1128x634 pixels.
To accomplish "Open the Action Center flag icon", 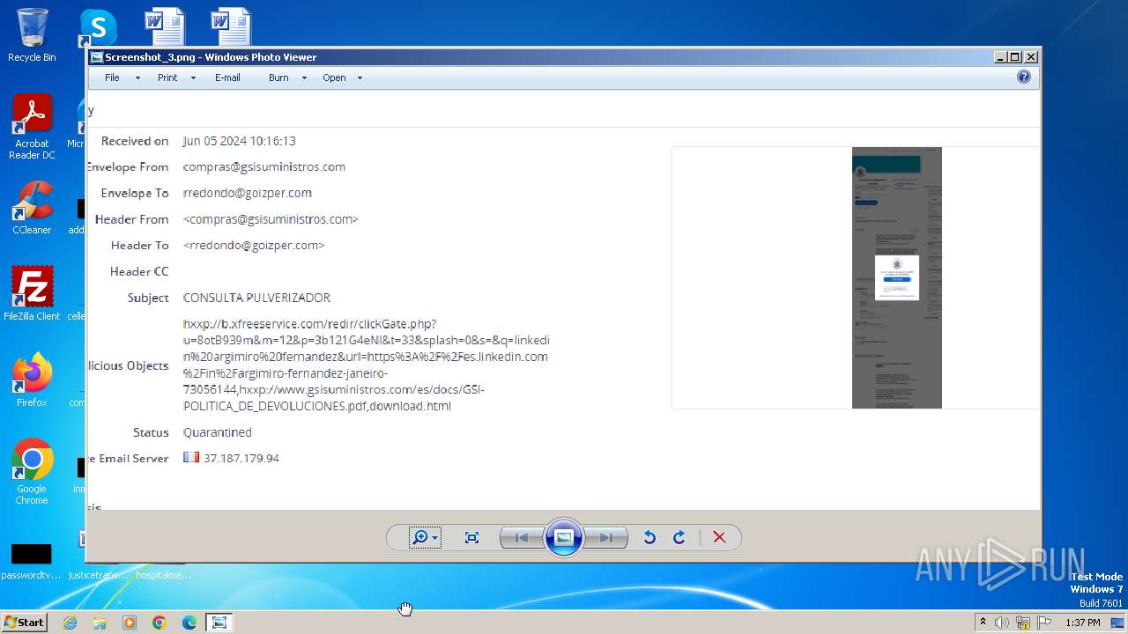I will tap(1044, 623).
